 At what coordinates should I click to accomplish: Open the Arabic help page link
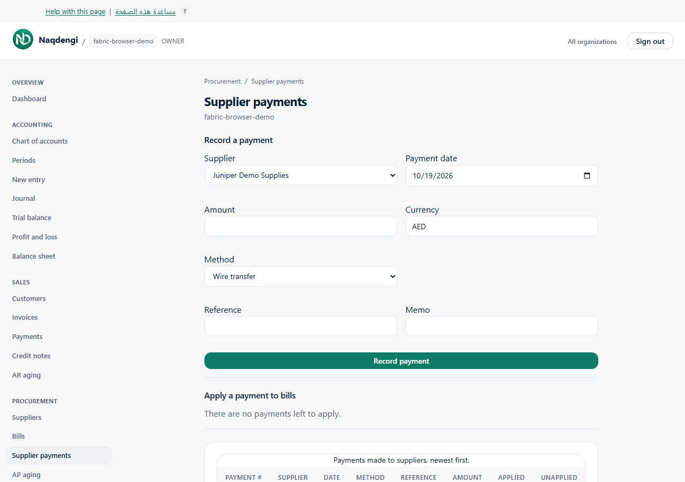click(x=146, y=11)
